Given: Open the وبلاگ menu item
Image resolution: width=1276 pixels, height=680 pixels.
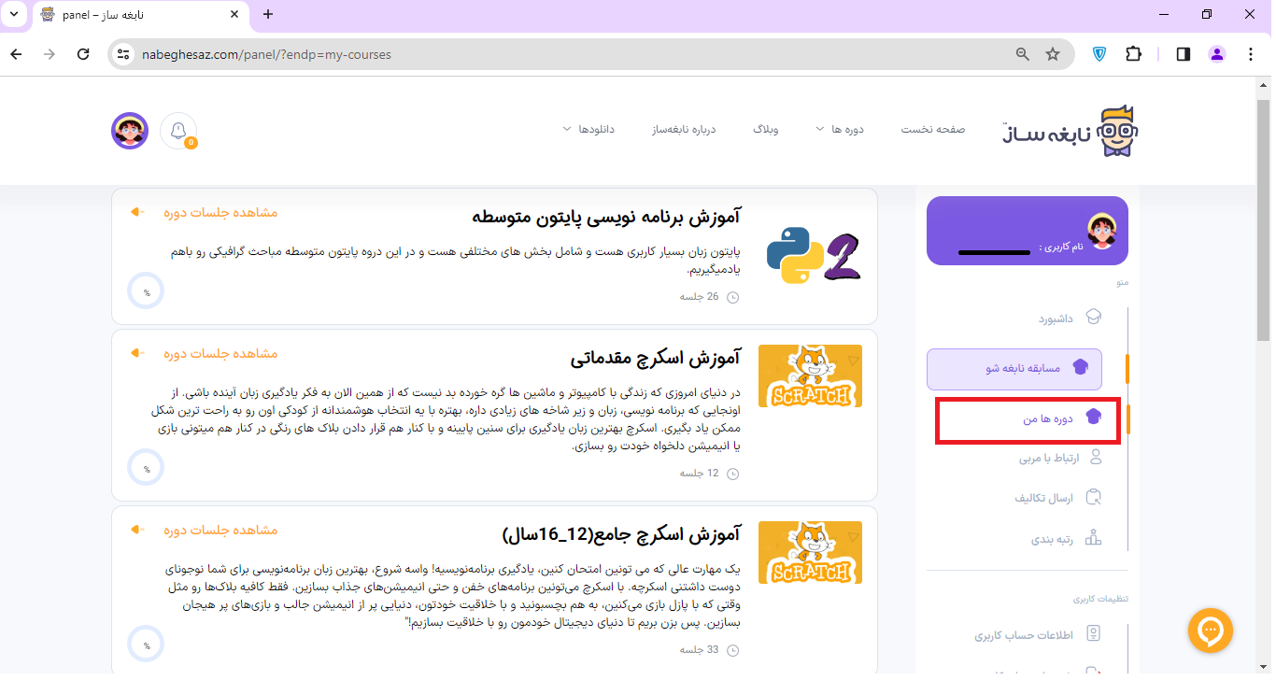Looking at the screenshot, I should point(766,129).
